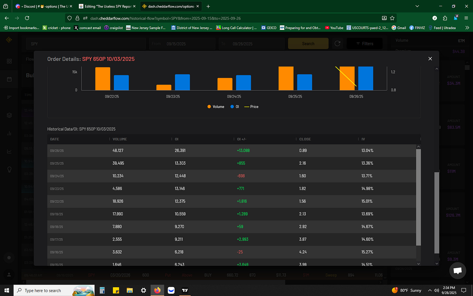The width and height of the screenshot is (473, 296).
Task: Open the GEICO bookmark
Action: coord(269,28)
